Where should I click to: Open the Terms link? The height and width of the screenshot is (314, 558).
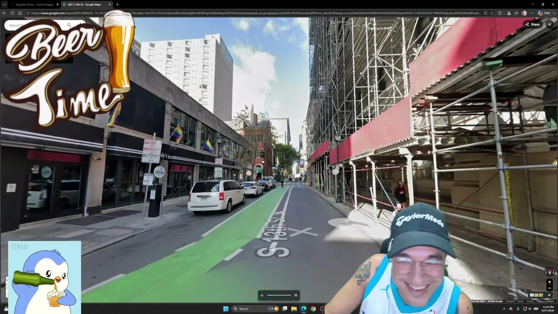pos(521,301)
